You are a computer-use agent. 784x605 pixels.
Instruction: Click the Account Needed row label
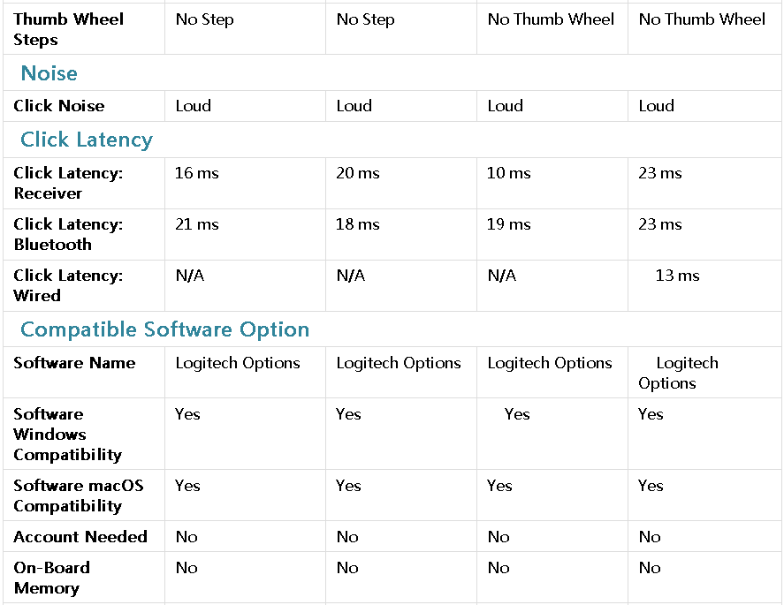pyautogui.click(x=80, y=537)
